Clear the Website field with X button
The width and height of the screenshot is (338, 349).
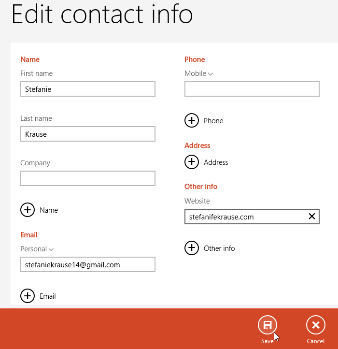click(x=311, y=217)
